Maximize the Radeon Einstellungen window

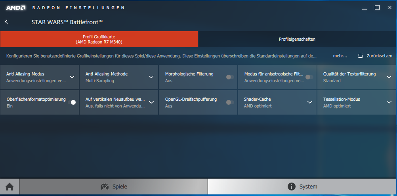point(377,8)
